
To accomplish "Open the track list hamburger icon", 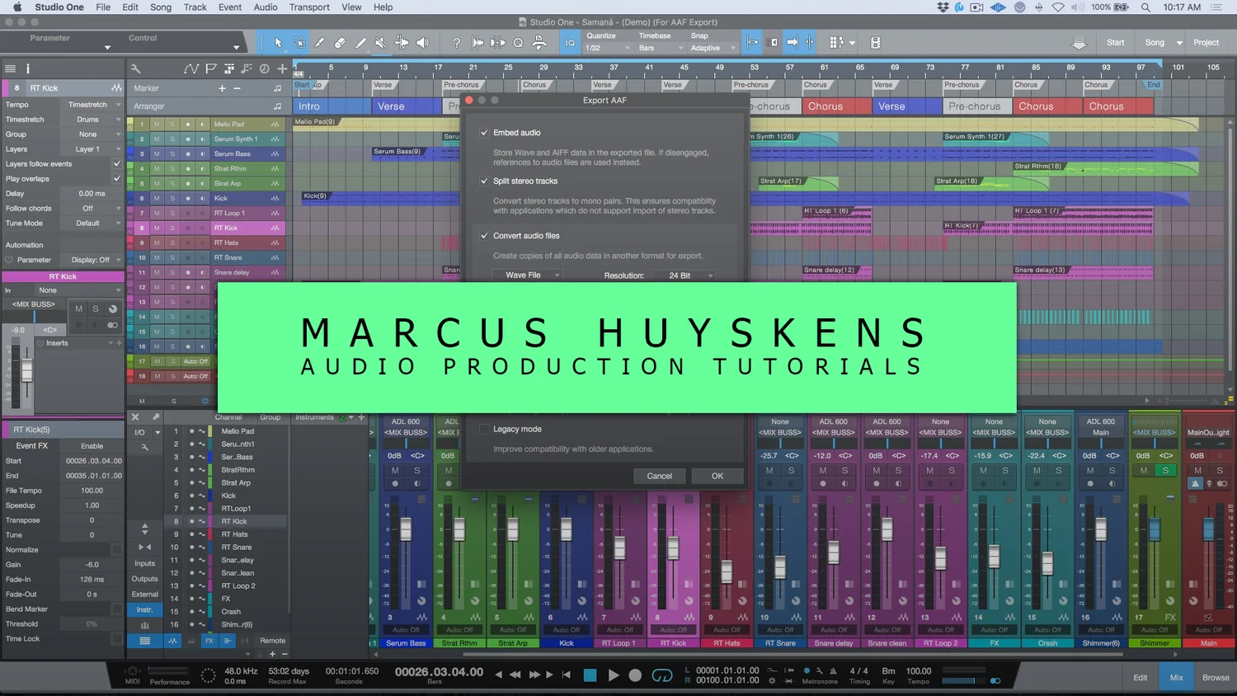I will [x=10, y=69].
